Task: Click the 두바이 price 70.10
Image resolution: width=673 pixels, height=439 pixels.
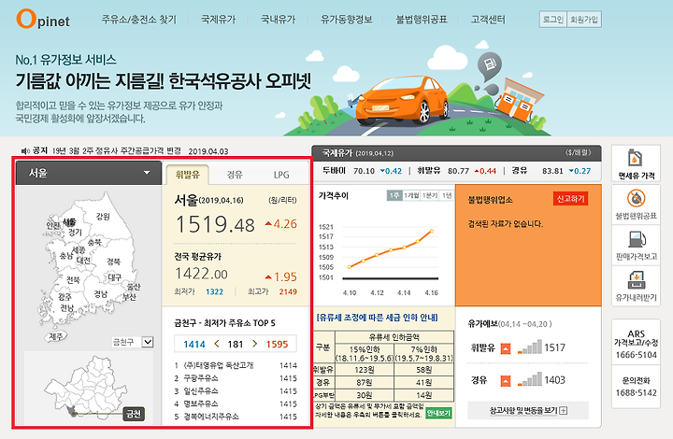Action: click(x=364, y=171)
